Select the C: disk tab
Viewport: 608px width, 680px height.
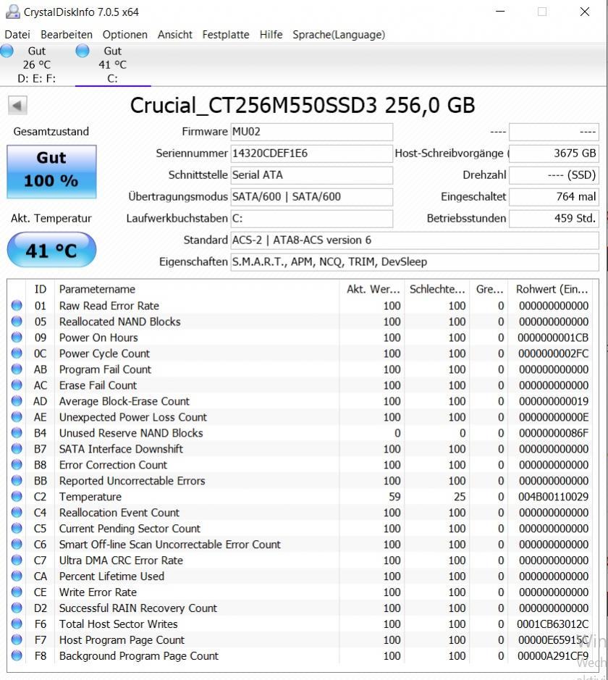point(113,64)
